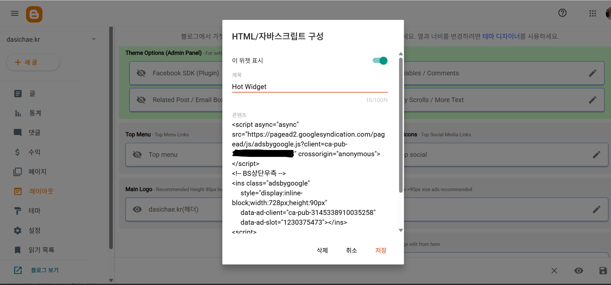Viewport: 611px width, 285px height.
Task: Click the preview eye icon at bottom
Action: (579, 271)
